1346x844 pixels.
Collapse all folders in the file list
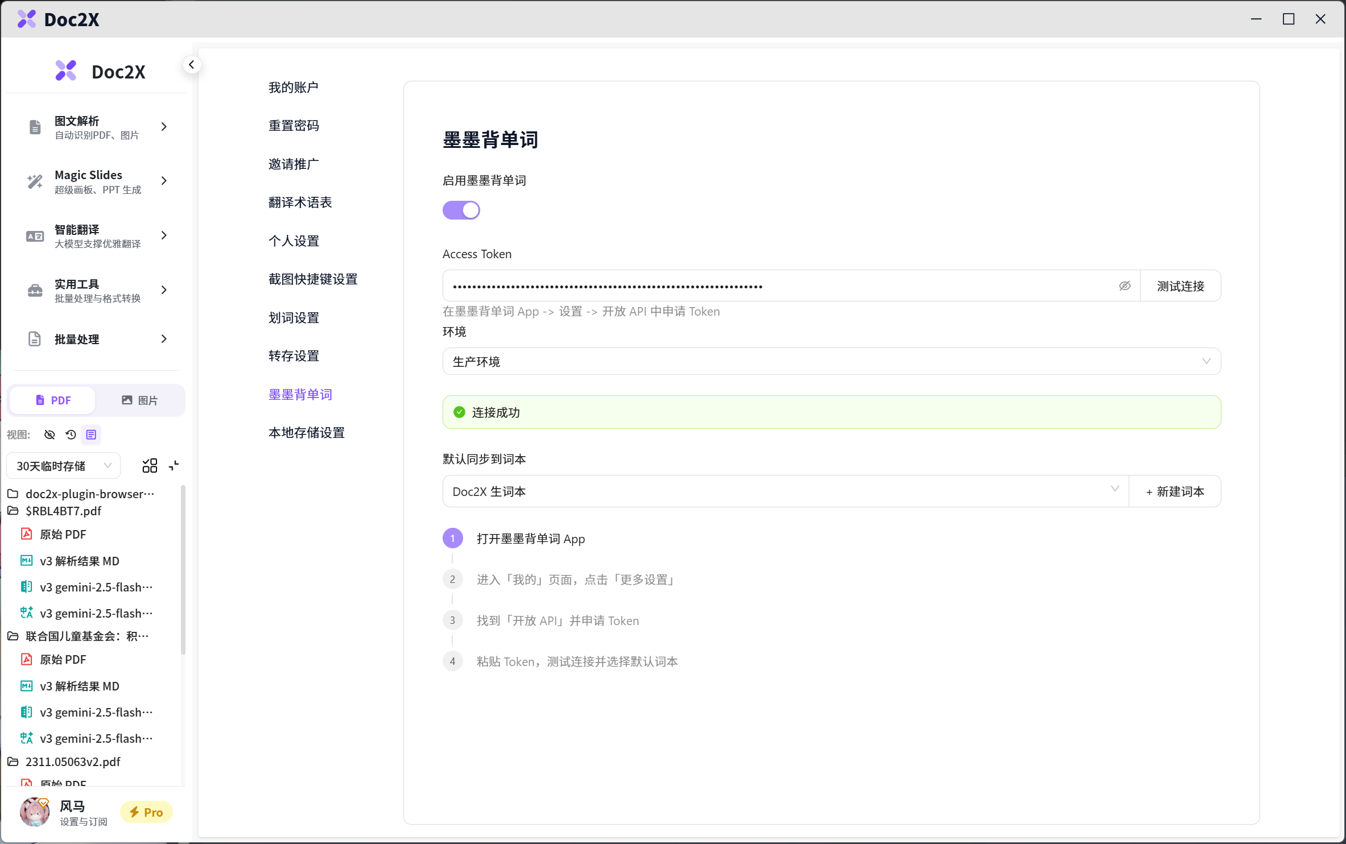click(x=174, y=465)
